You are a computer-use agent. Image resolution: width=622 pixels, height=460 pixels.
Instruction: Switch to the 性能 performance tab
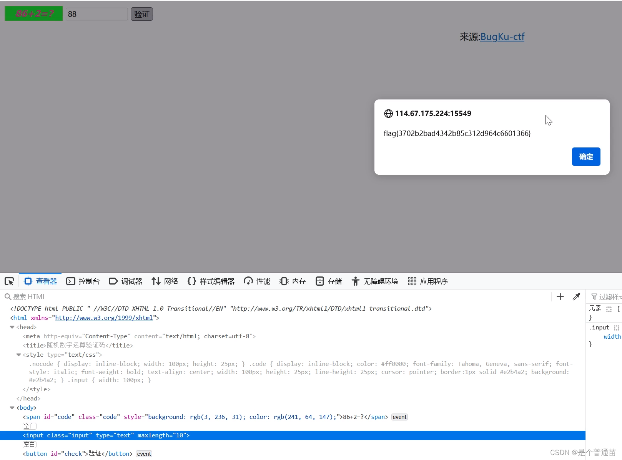tap(257, 281)
